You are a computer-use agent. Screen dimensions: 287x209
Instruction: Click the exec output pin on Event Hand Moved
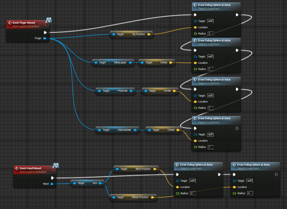coord(52,178)
